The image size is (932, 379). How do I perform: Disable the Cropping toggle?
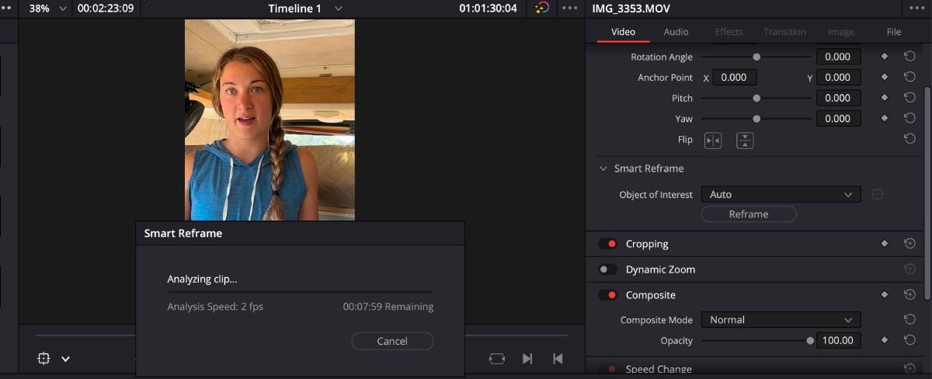[607, 244]
